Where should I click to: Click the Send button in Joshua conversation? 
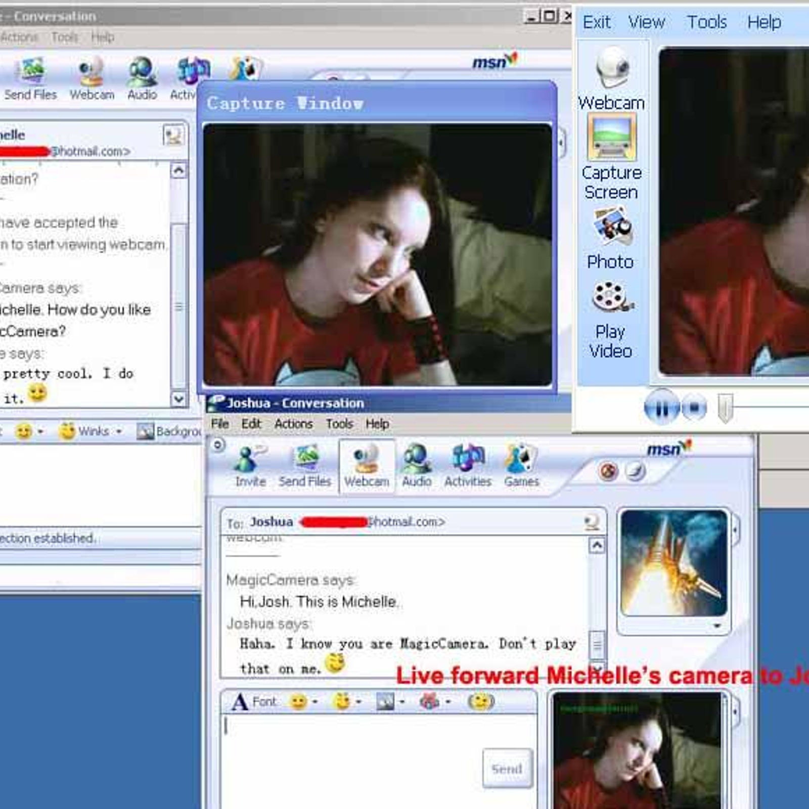(x=507, y=769)
